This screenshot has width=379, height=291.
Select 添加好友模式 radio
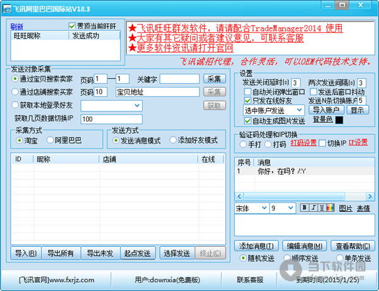coord(173,140)
